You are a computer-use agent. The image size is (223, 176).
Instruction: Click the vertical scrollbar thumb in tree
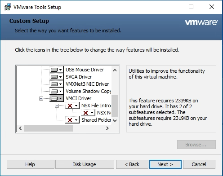pos(115,106)
